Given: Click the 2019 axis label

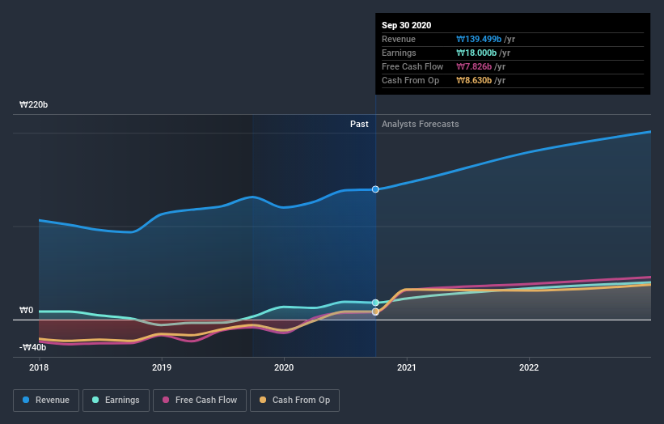Looking at the screenshot, I should [161, 367].
